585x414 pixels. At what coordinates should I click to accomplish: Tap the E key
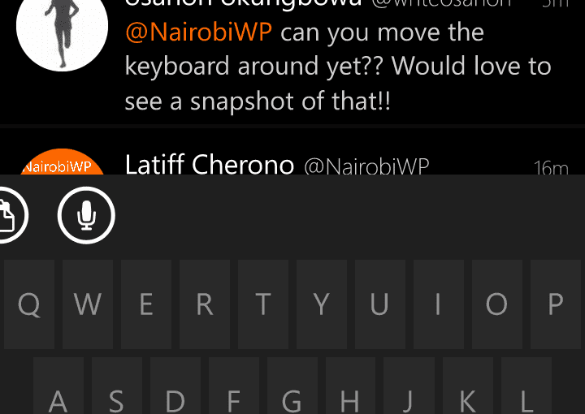point(146,304)
